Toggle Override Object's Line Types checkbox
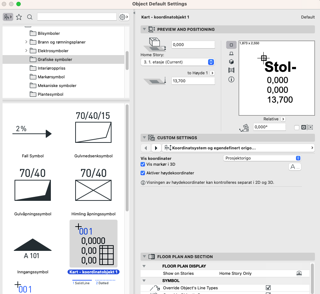Viewport: 320px width, 294px height. click(x=268, y=288)
